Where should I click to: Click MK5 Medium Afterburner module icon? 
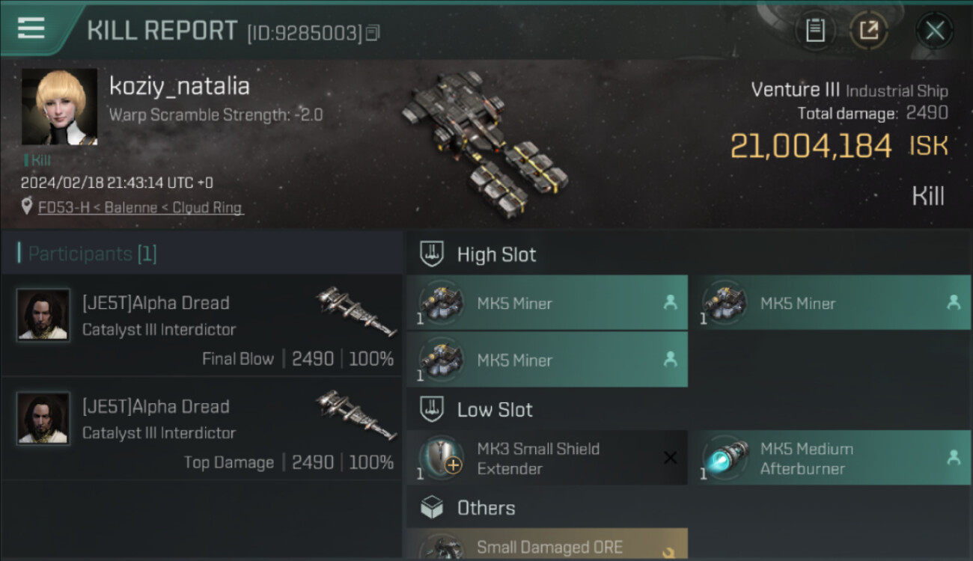[x=725, y=458]
